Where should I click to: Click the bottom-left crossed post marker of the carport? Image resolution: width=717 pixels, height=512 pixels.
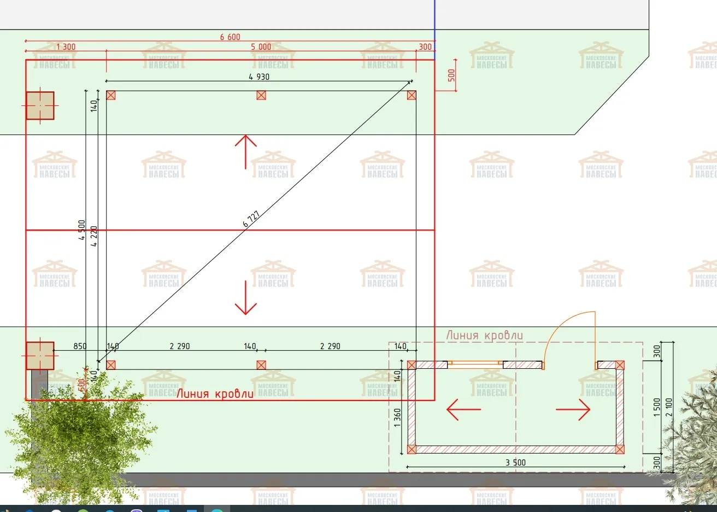111,364
